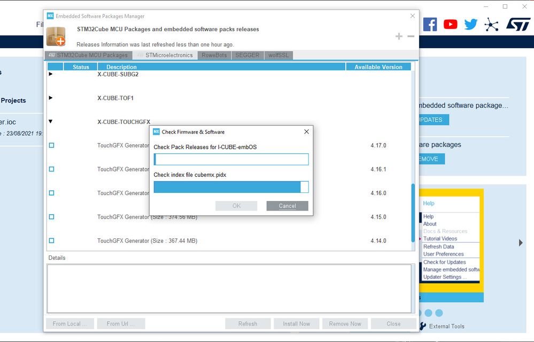Tick the TouchGFX Generator 4.16.0 checkbox
The width and height of the screenshot is (534, 342).
coord(51,193)
